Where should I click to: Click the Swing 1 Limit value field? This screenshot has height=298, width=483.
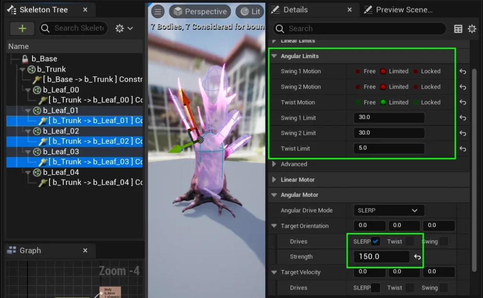(389, 118)
